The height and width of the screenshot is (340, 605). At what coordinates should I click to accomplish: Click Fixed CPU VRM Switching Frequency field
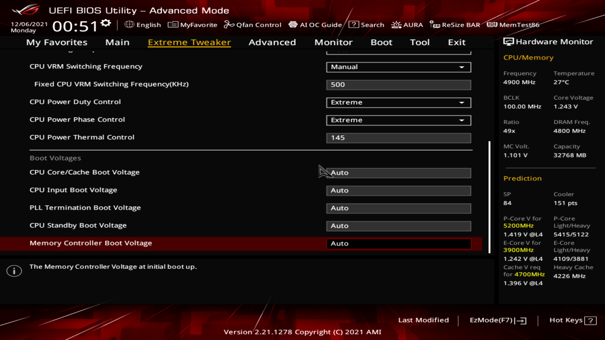click(398, 85)
